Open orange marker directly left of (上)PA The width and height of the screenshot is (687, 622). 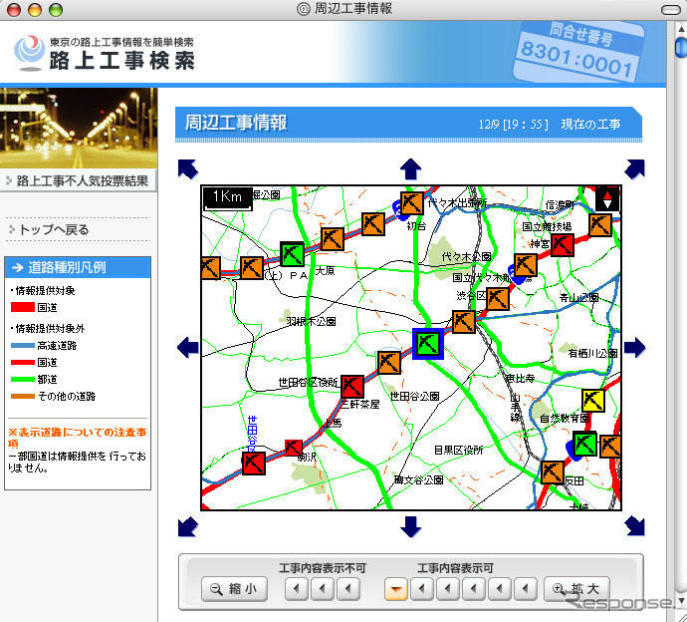pyautogui.click(x=252, y=267)
